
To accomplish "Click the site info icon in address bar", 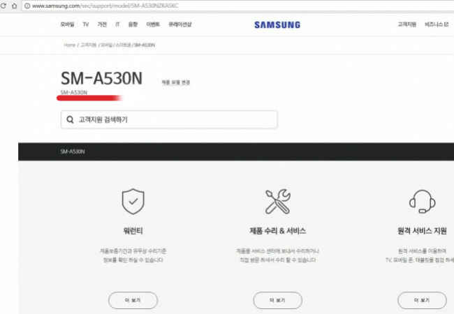I will pos(27,6).
